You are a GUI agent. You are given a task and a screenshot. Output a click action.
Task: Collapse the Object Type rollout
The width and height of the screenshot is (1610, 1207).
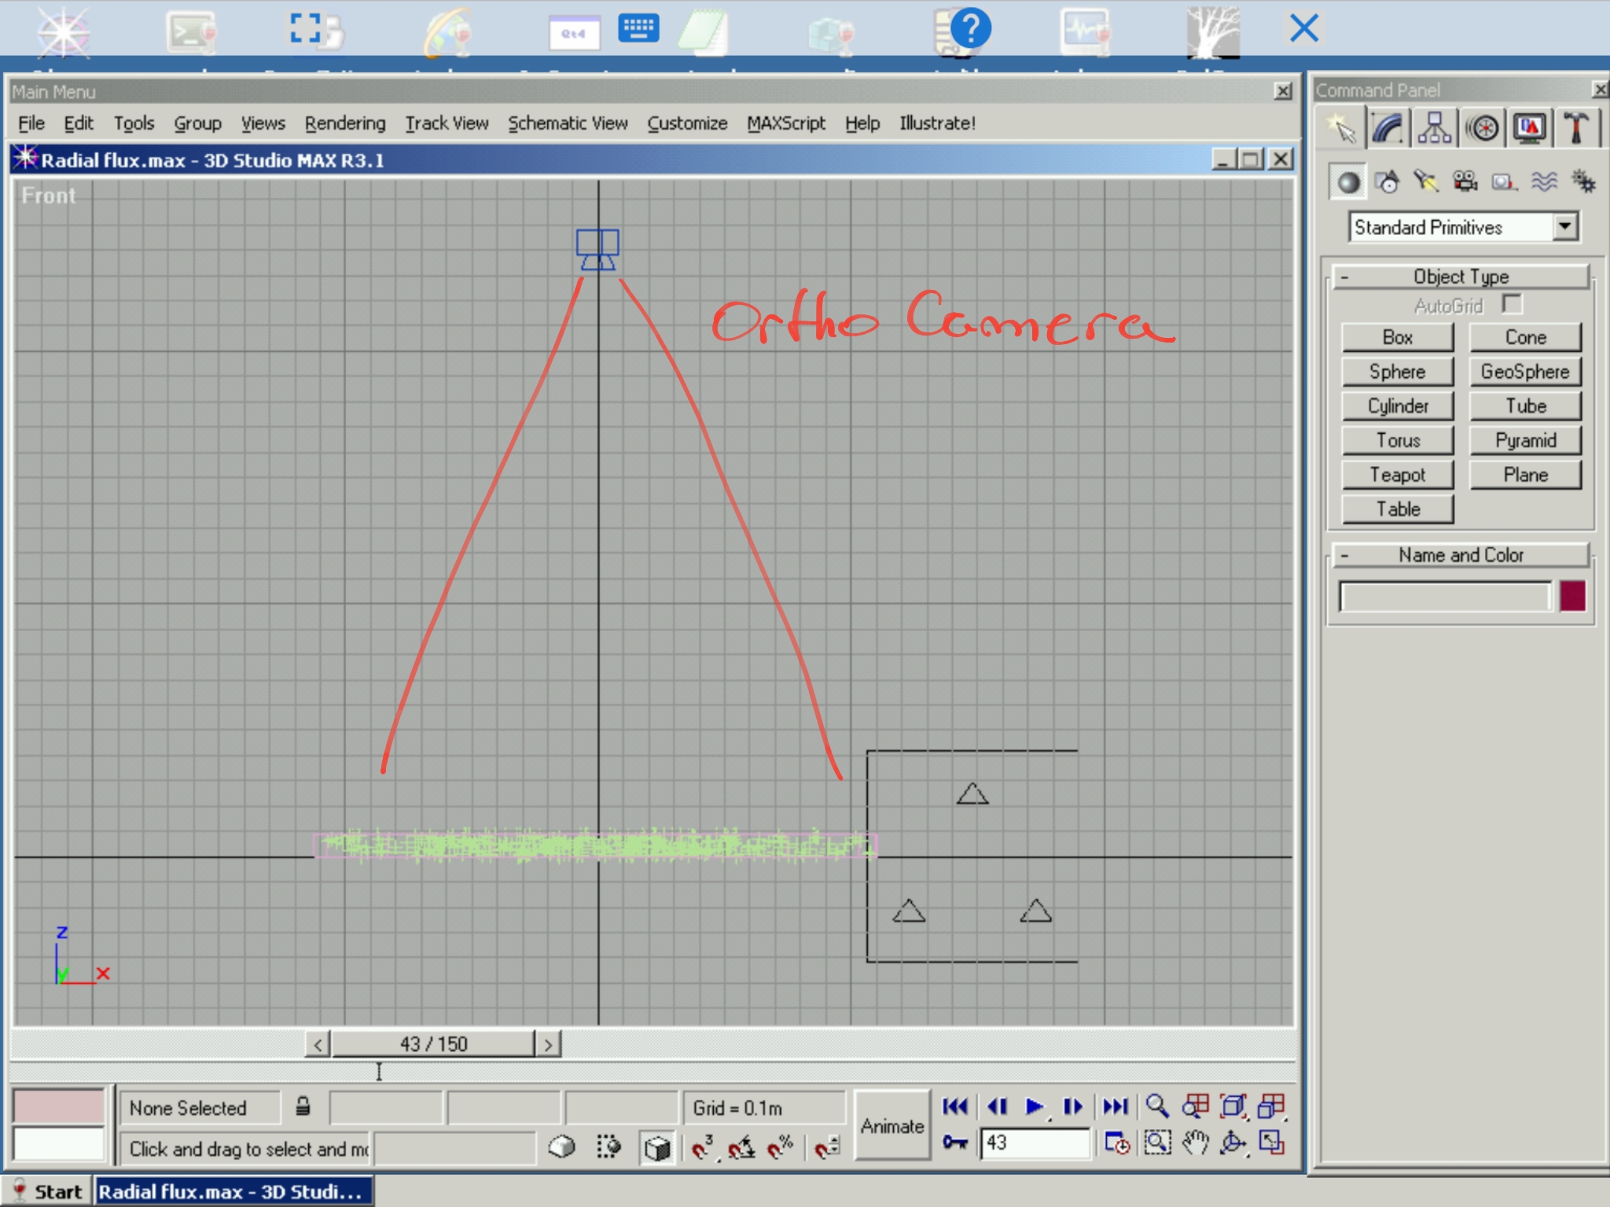(x=1461, y=277)
